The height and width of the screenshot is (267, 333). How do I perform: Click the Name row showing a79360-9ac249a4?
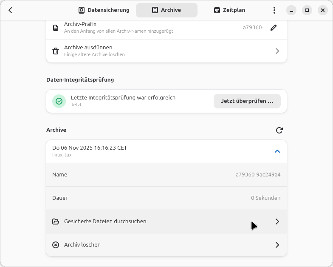pos(166,175)
